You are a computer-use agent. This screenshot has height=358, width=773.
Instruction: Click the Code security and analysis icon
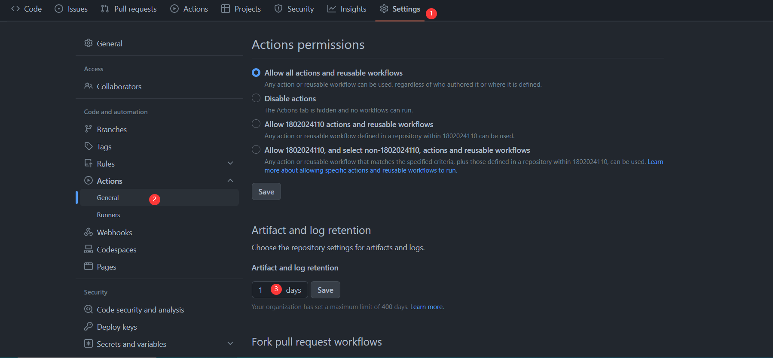click(89, 309)
